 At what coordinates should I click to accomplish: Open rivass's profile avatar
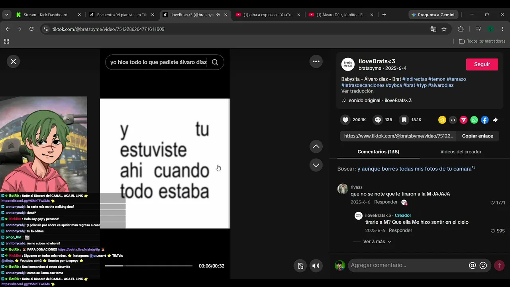(x=343, y=189)
